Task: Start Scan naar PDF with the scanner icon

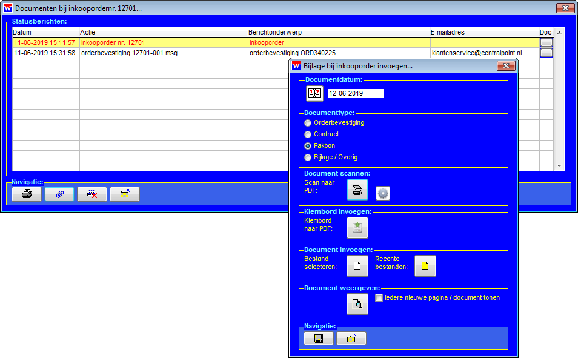Action: (x=357, y=190)
